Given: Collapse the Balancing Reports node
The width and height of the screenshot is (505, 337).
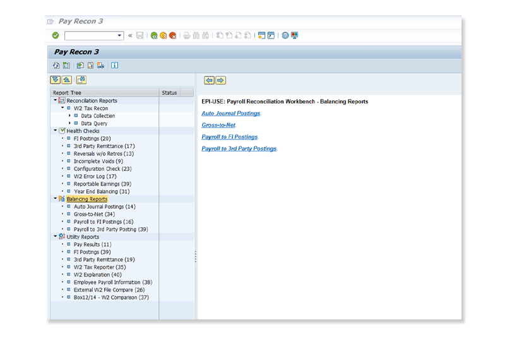Looking at the screenshot, I should pos(55,198).
